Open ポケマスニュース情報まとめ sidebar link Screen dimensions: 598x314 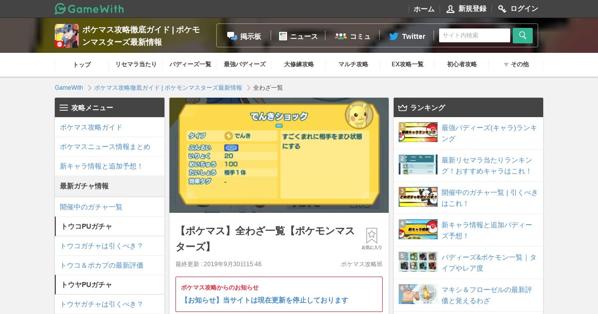pos(110,147)
